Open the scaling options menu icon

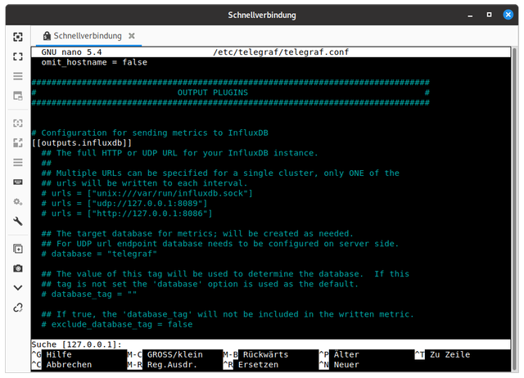click(x=18, y=163)
